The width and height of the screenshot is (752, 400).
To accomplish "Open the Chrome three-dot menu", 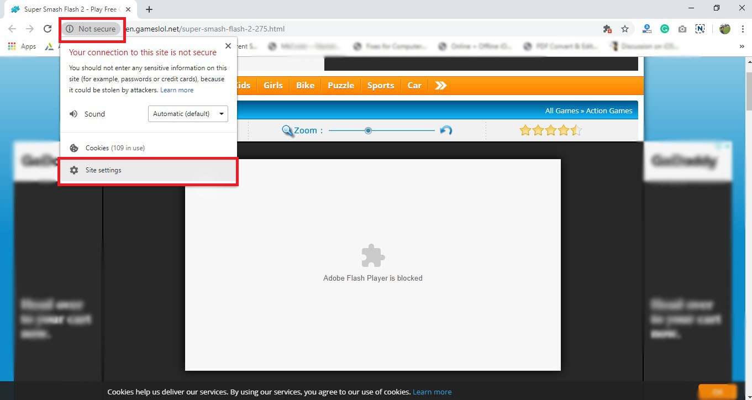I will 742,29.
